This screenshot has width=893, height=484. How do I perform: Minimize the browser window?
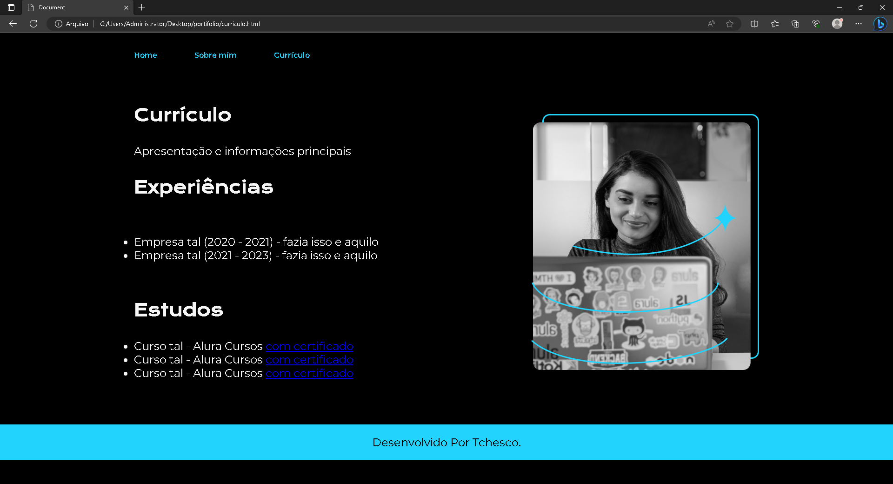tap(840, 7)
